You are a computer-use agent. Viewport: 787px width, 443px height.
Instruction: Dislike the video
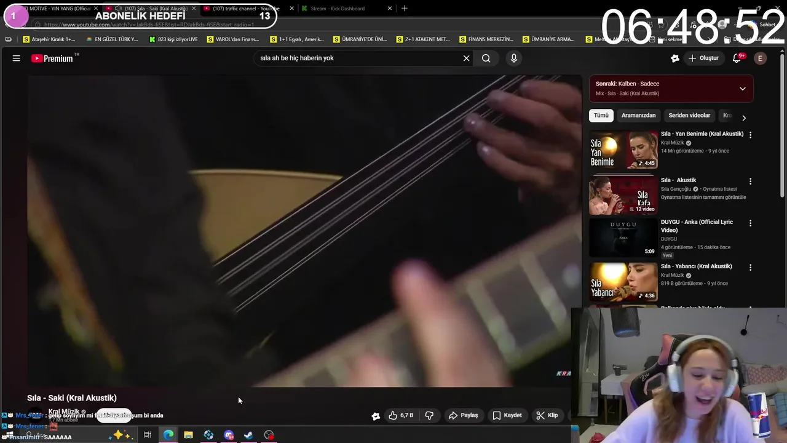point(429,415)
